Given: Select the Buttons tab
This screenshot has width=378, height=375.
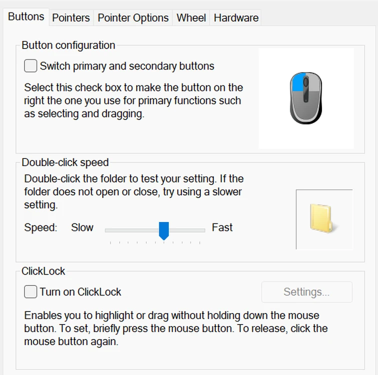Looking at the screenshot, I should point(26,16).
